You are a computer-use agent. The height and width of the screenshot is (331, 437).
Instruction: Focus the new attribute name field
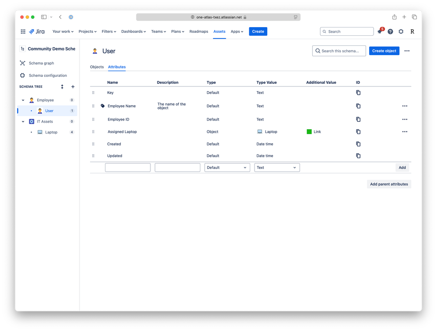point(128,167)
